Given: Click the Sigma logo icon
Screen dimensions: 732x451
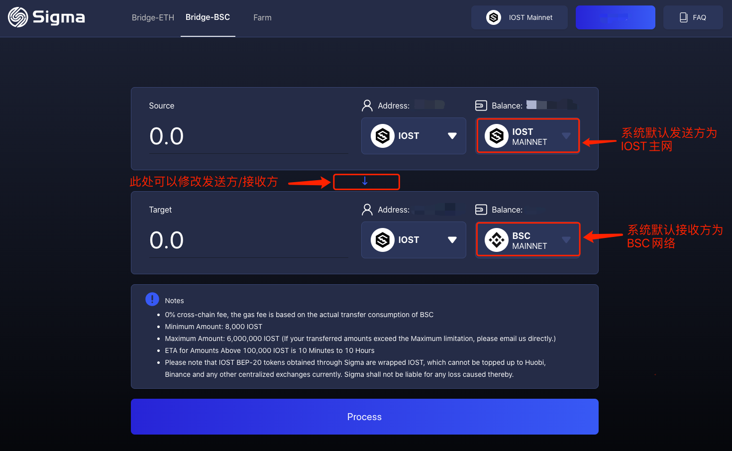Looking at the screenshot, I should [x=18, y=17].
